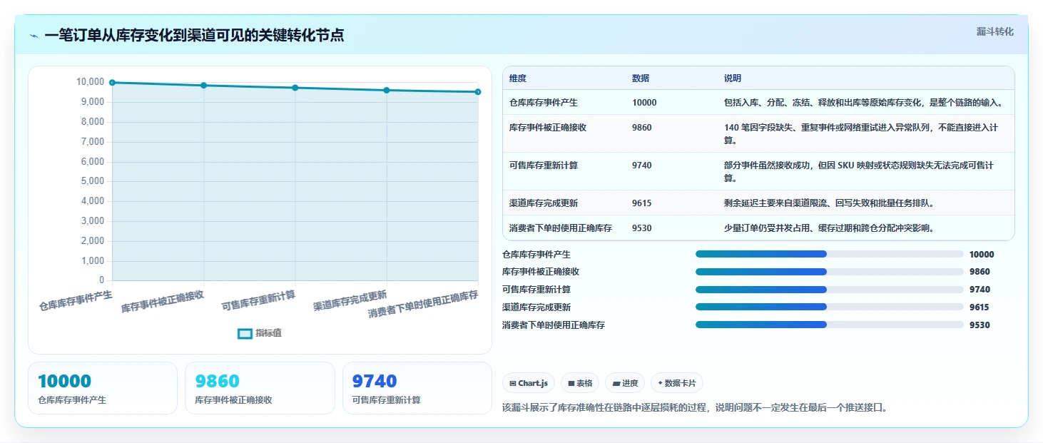
Task: Click x-axis label 渠道库存完成更新
Action: click(350, 301)
